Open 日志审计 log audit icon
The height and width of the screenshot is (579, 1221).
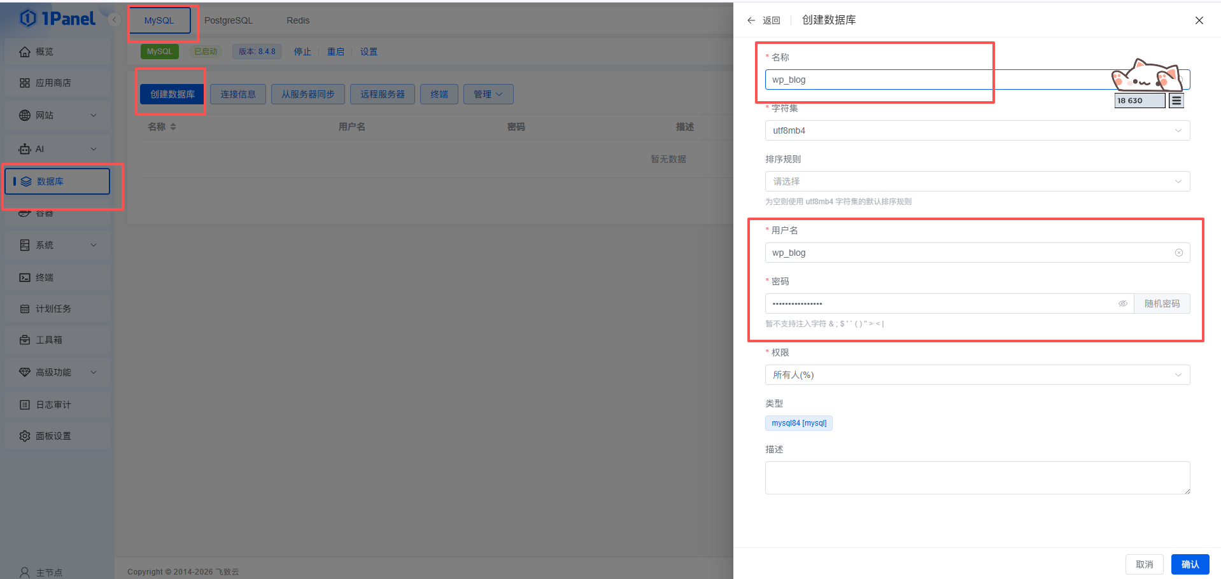(x=25, y=405)
